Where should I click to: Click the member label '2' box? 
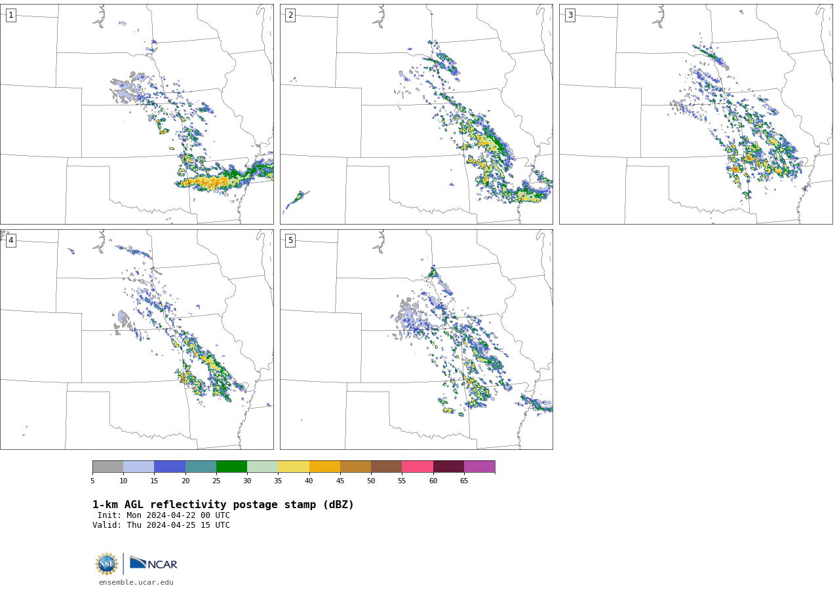pos(290,15)
